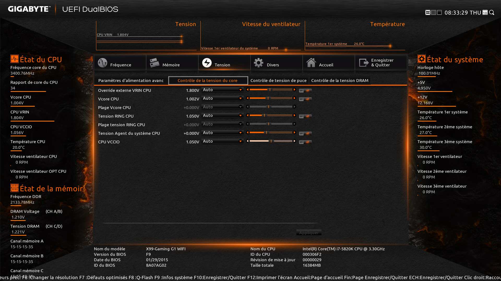Click the État du système chip icon
Viewport: 501px width, 281px height.
point(422,59)
